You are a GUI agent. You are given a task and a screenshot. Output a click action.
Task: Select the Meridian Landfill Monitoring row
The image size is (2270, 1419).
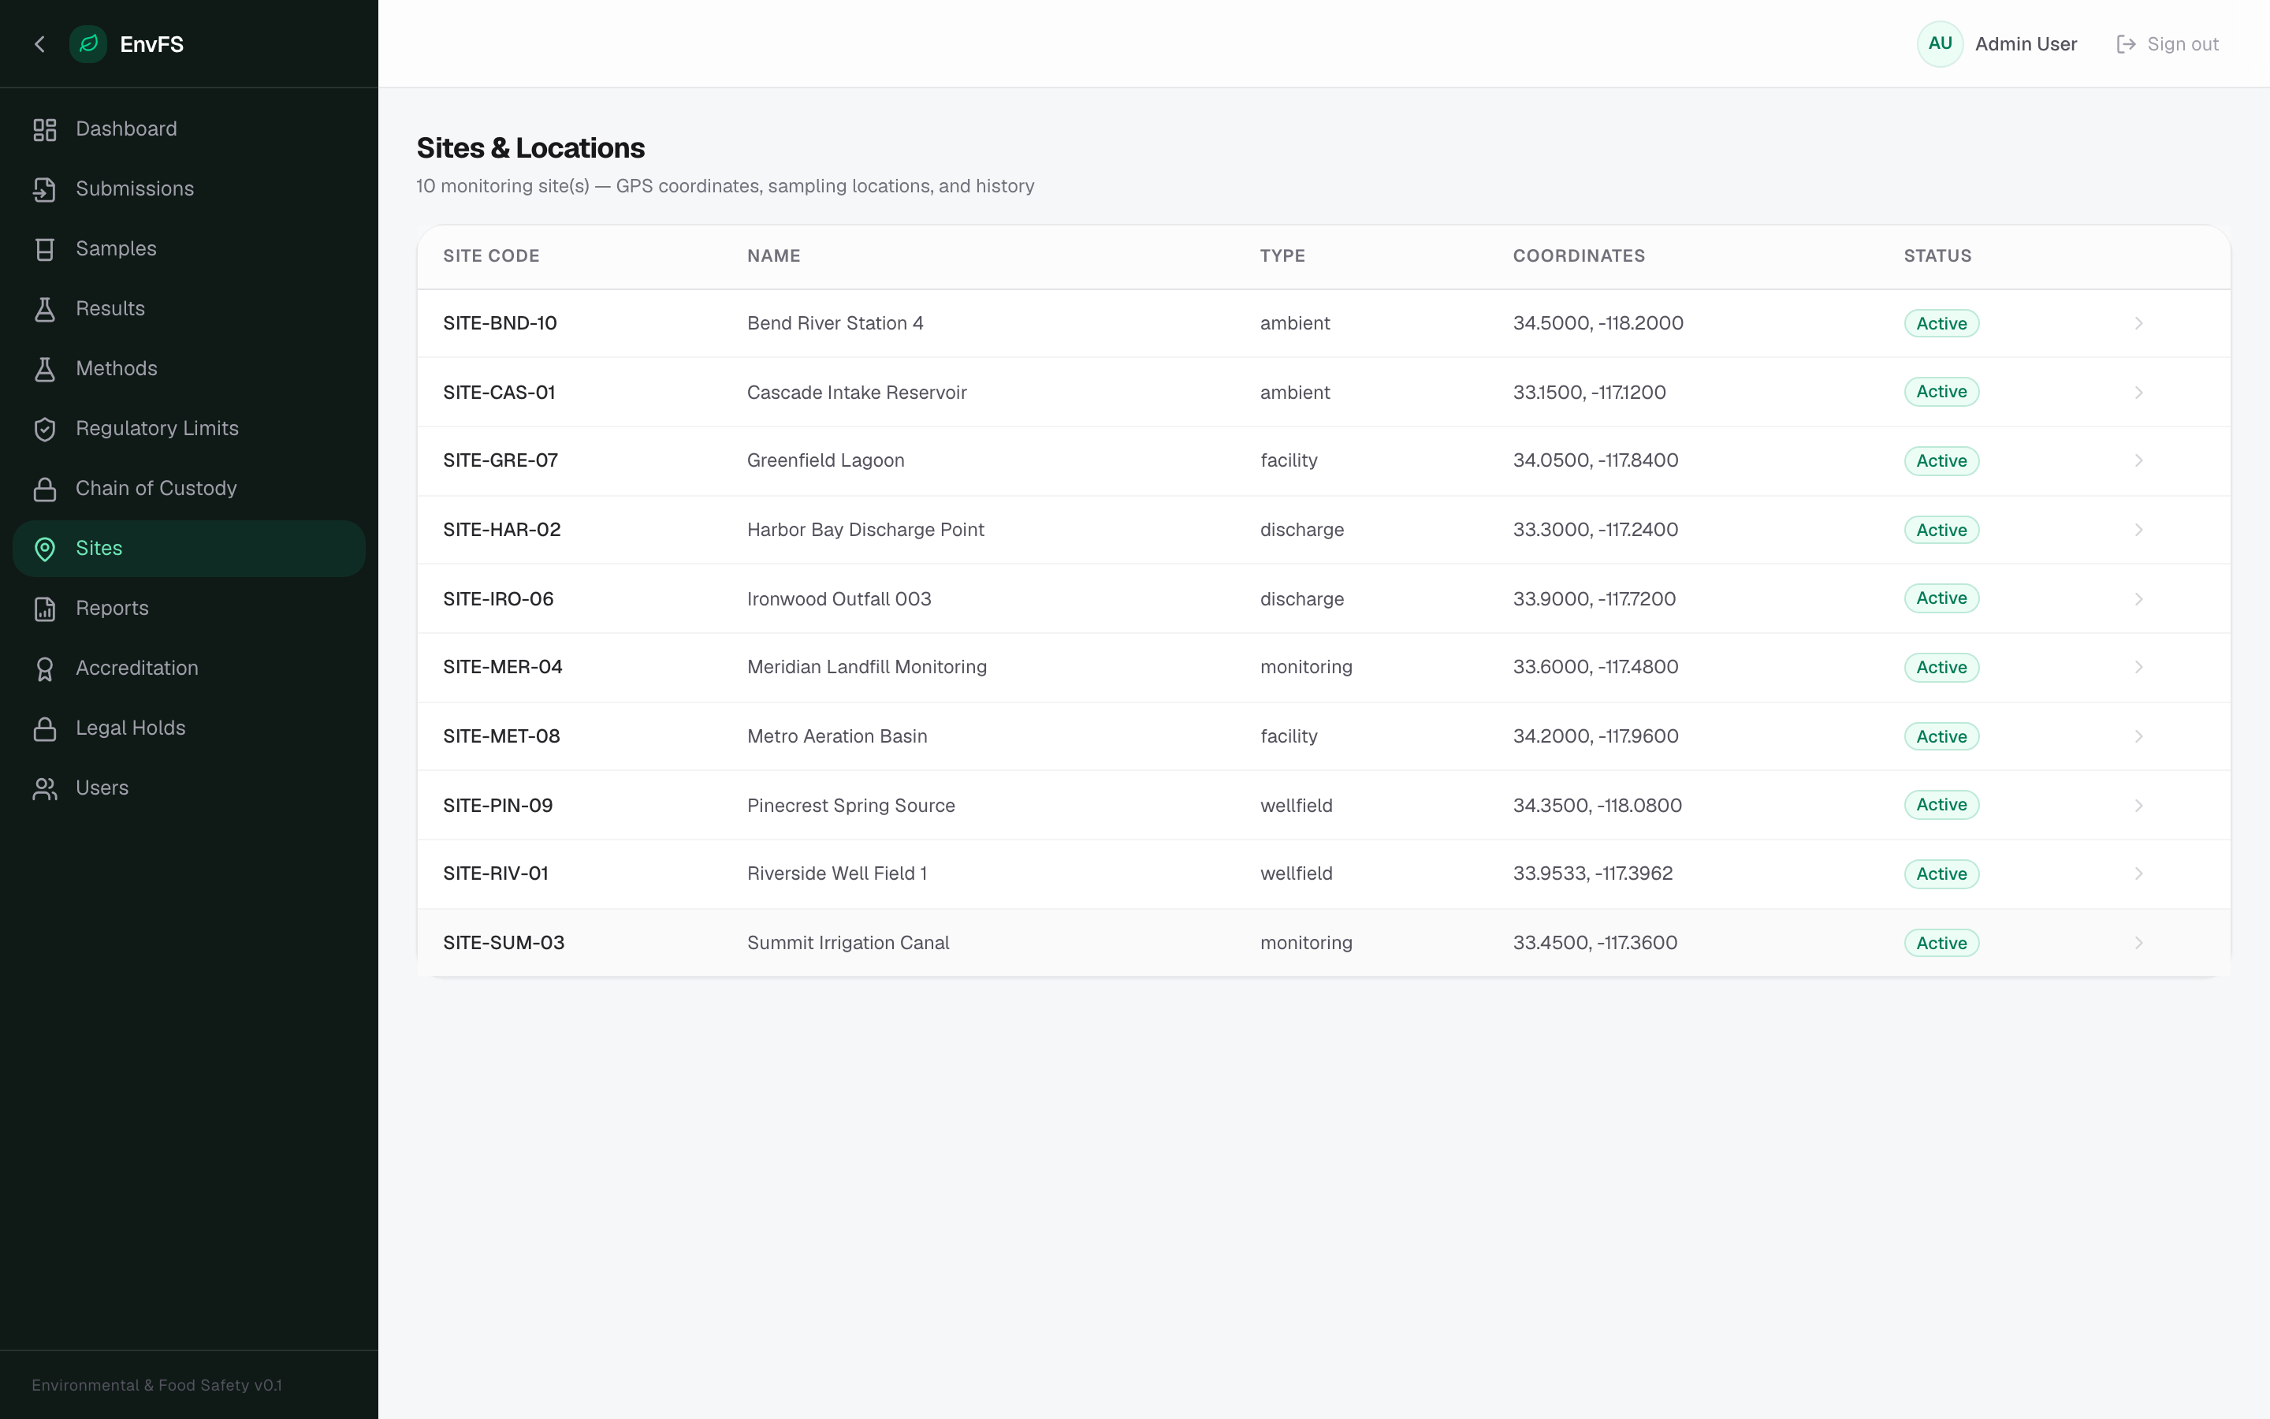1323,667
